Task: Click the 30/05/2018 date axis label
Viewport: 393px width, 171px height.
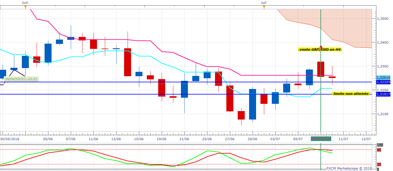Action: pyautogui.click(x=9, y=139)
